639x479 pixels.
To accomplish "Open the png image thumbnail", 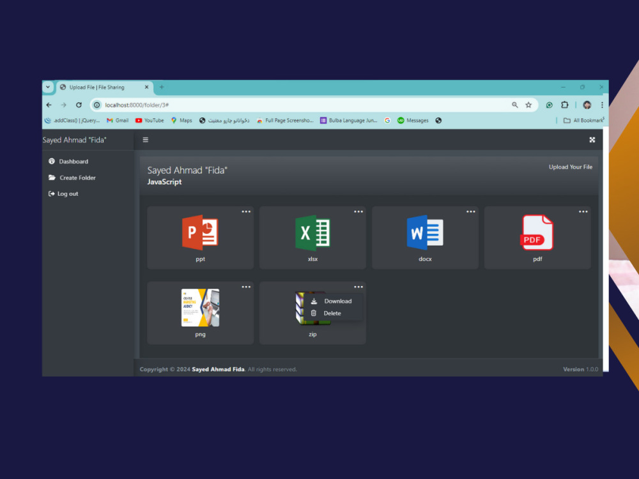I will [x=200, y=308].
